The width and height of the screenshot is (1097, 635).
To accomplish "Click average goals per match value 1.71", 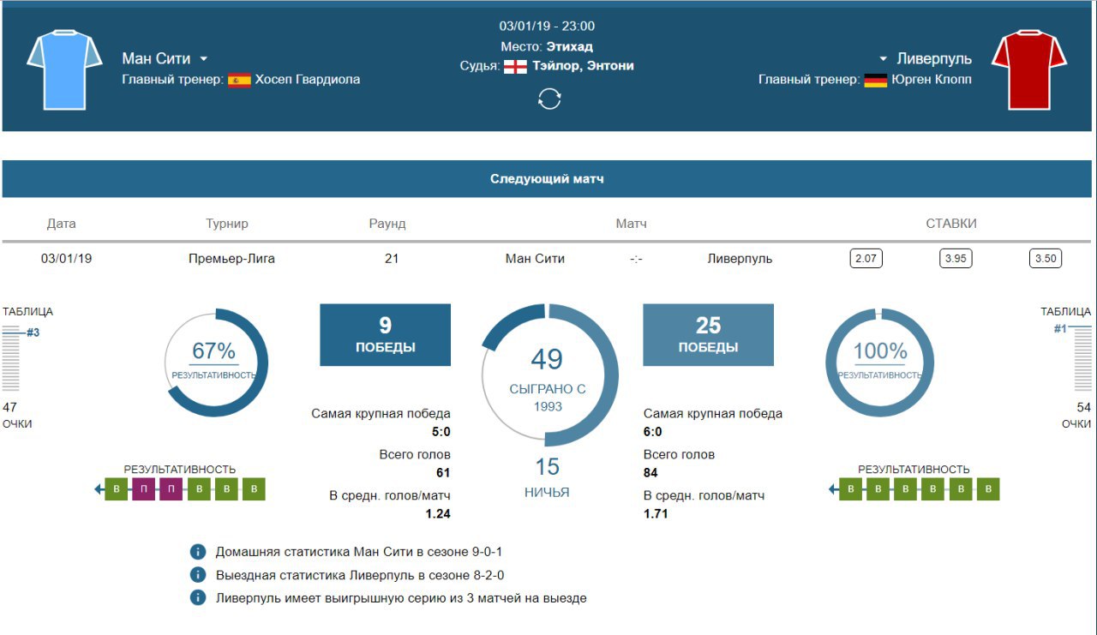I will (x=656, y=514).
